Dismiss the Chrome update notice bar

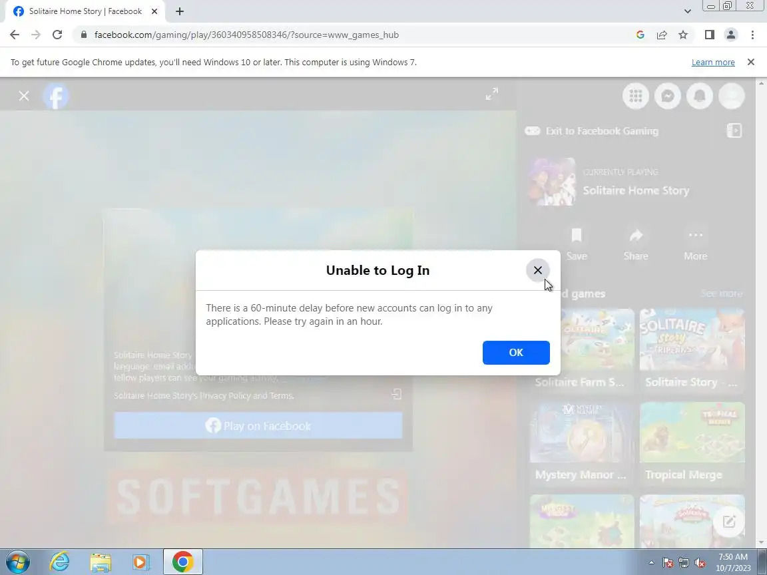coord(751,62)
